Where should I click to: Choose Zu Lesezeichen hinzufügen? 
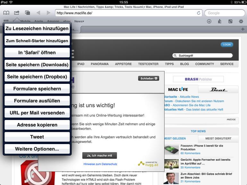coord(37,28)
